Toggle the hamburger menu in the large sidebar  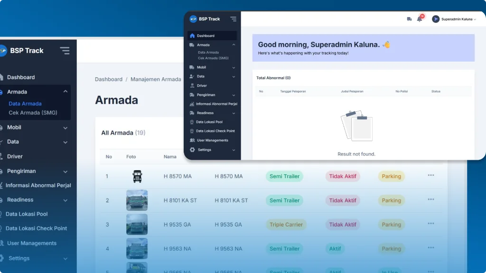click(65, 50)
